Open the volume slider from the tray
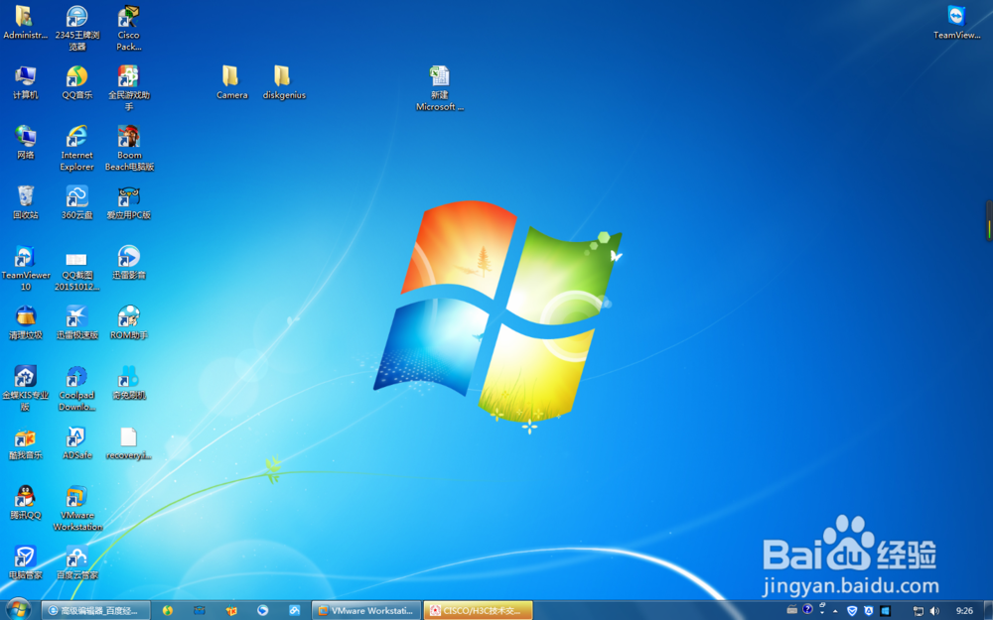The image size is (993, 620). [x=933, y=611]
